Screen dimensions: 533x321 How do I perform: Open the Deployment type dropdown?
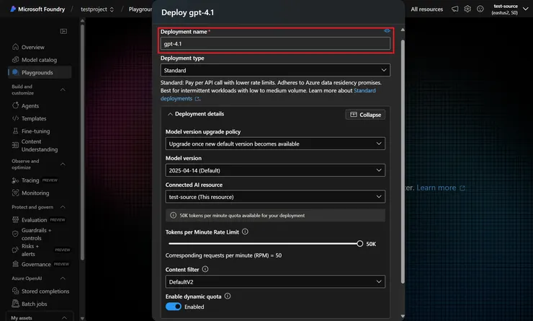275,70
